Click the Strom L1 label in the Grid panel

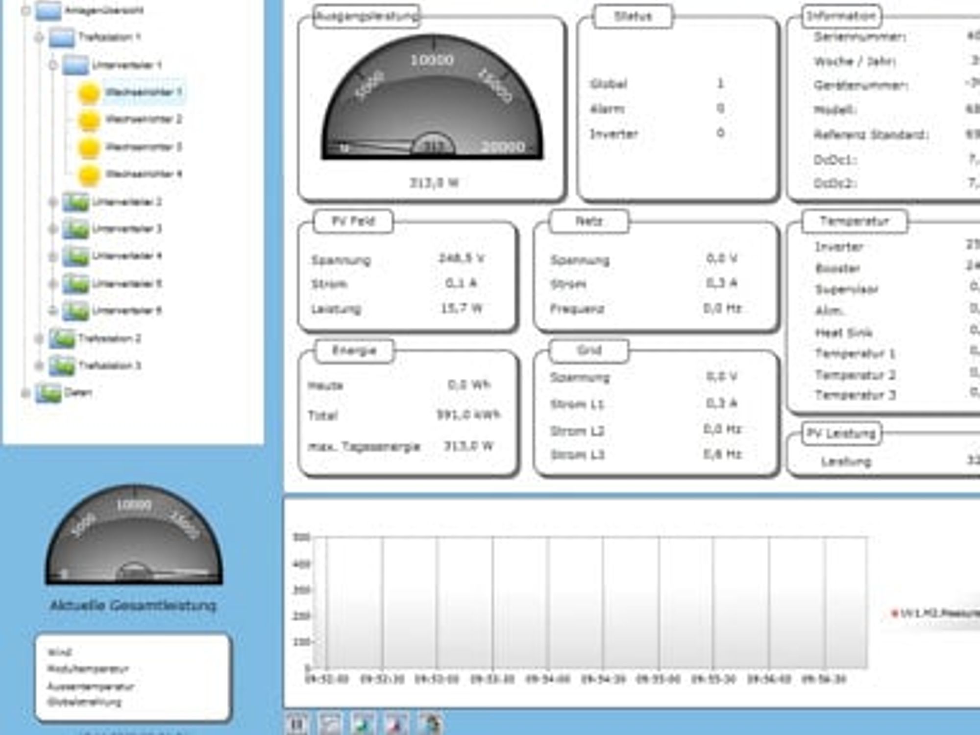tap(577, 405)
